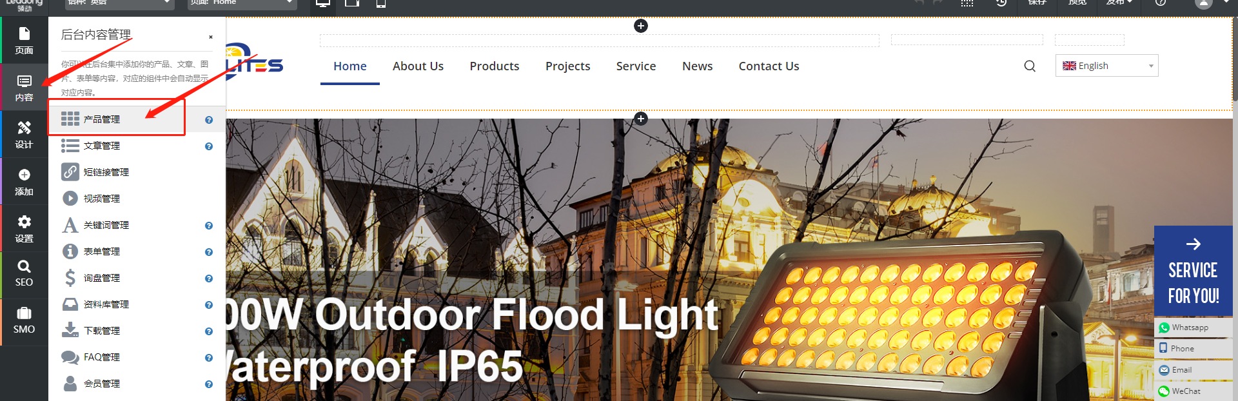Expand the English language dropdown
This screenshot has height=401, width=1238.
1106,66
